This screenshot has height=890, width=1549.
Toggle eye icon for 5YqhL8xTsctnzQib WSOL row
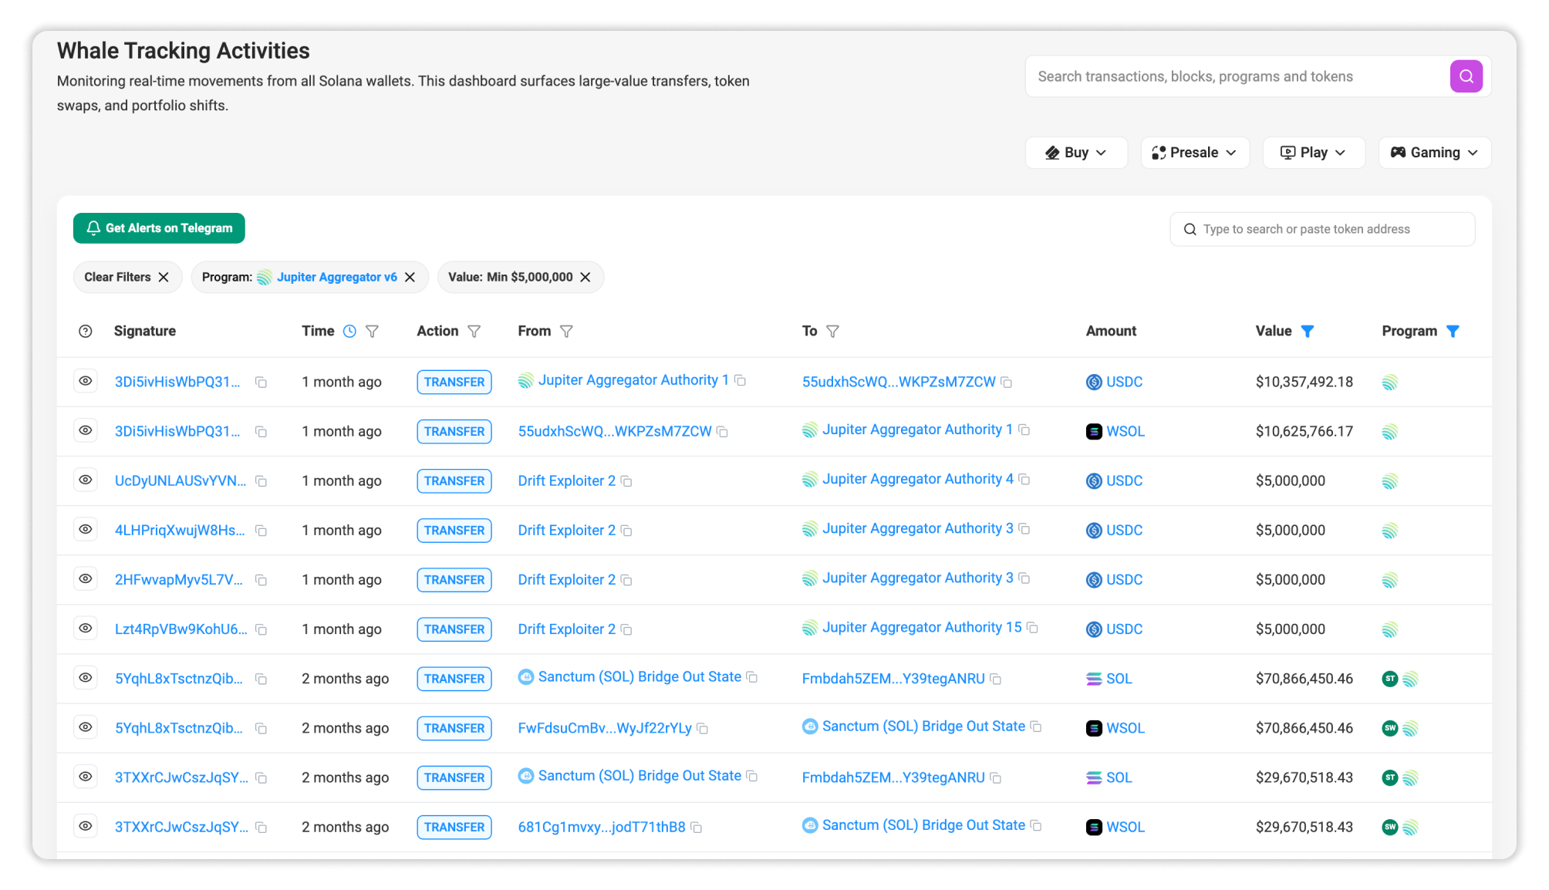coord(86,726)
